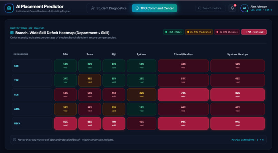Click the DSA column header
Image resolution: width=278 pixels, height=153 pixels.
coord(65,54)
